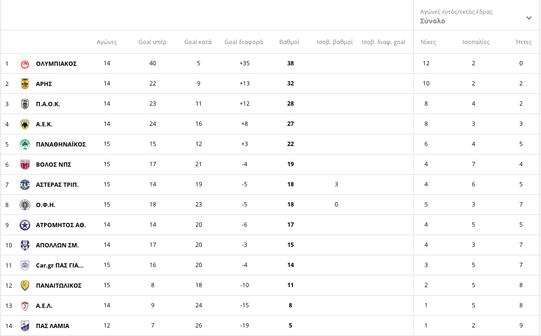Click the P.A.O.K. club crest
Viewport: 541px width, 336px height.
click(25, 104)
